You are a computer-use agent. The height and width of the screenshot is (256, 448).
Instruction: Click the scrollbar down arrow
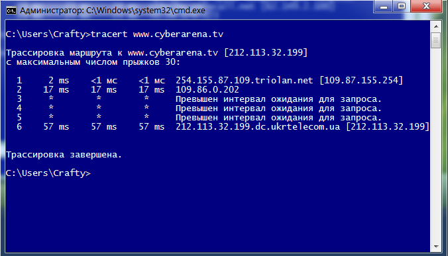[435, 247]
